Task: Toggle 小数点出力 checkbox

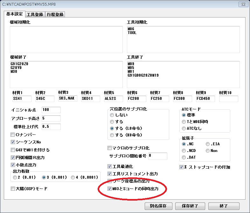Action: pos(13,165)
